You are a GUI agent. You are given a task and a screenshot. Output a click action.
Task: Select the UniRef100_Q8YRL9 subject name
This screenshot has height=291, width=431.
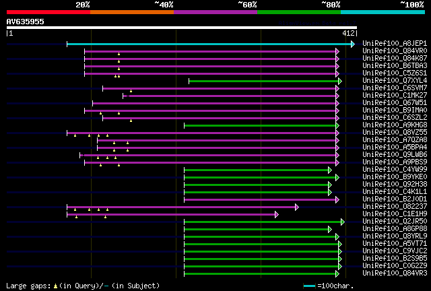coord(395,236)
